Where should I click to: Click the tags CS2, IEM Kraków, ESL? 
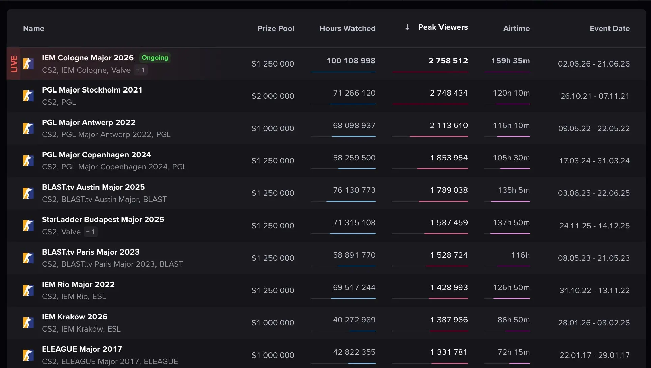[81, 329]
